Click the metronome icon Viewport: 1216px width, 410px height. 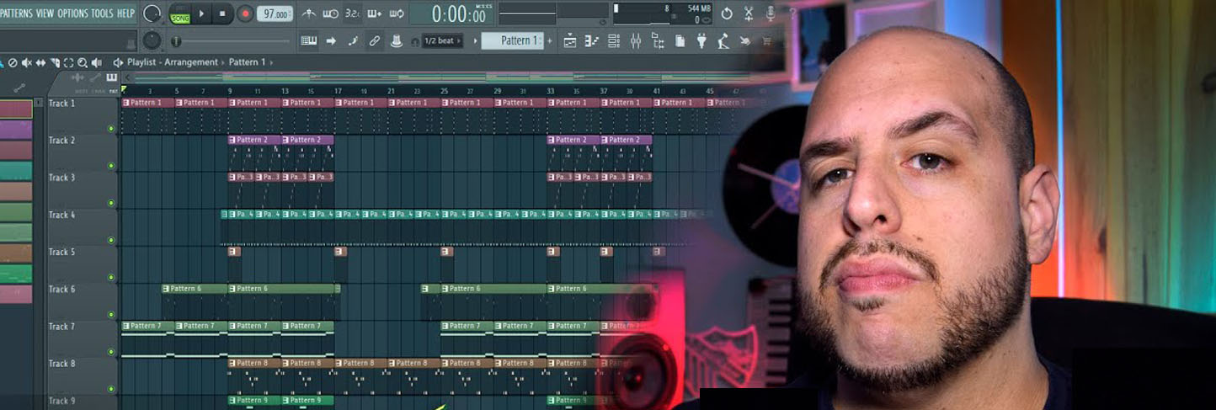(309, 14)
